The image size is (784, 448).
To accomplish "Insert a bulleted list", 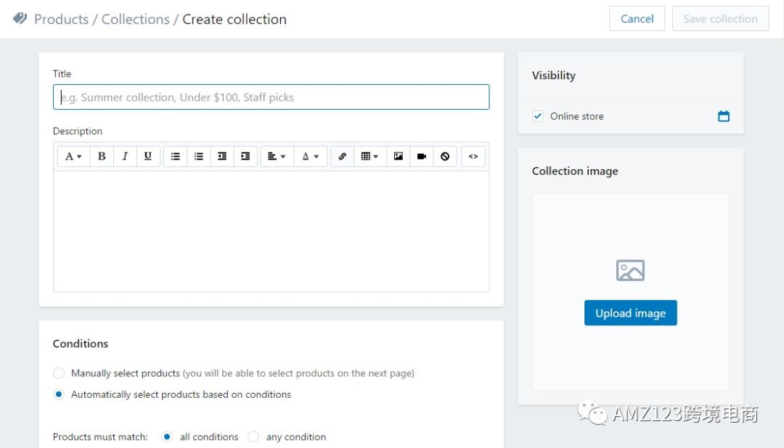I will tap(176, 157).
